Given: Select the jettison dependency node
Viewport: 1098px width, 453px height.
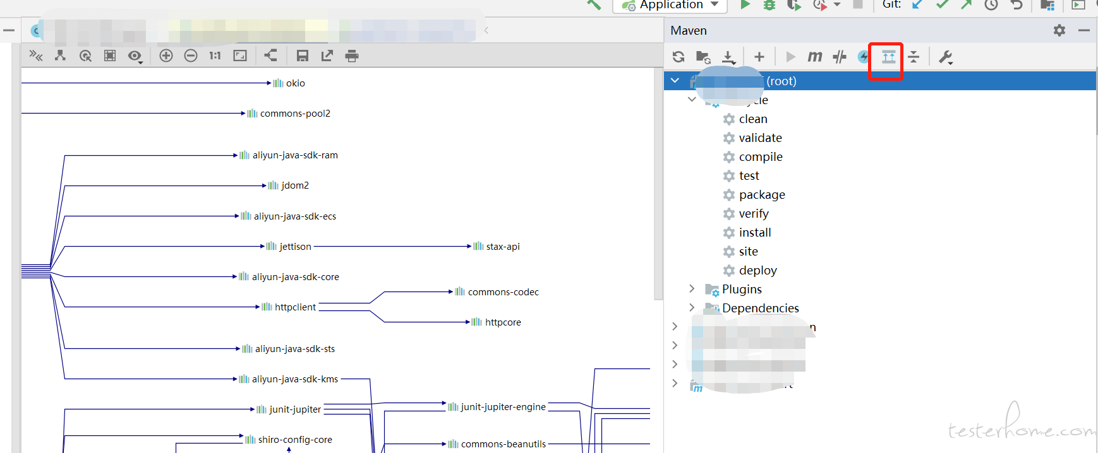Looking at the screenshot, I should pyautogui.click(x=289, y=247).
